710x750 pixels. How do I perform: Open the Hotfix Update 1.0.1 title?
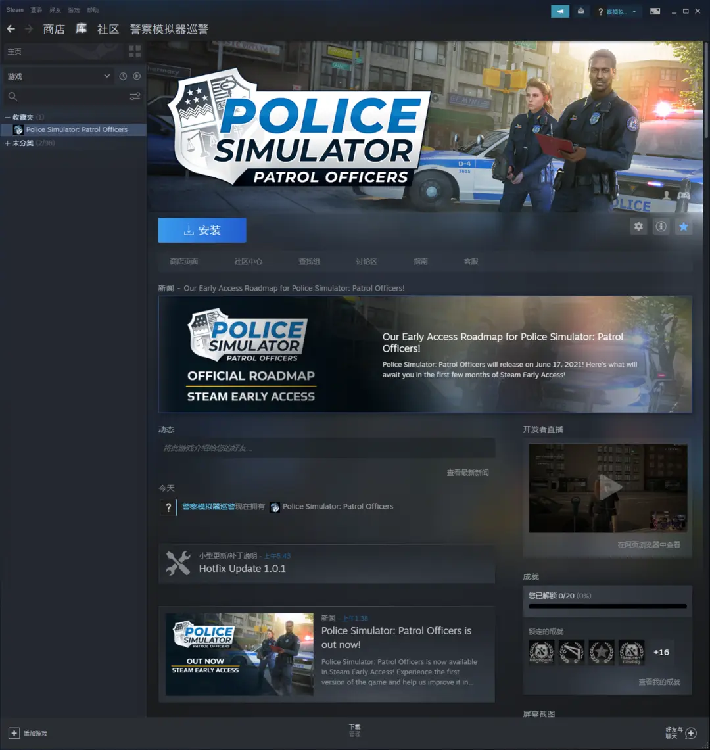pos(242,568)
